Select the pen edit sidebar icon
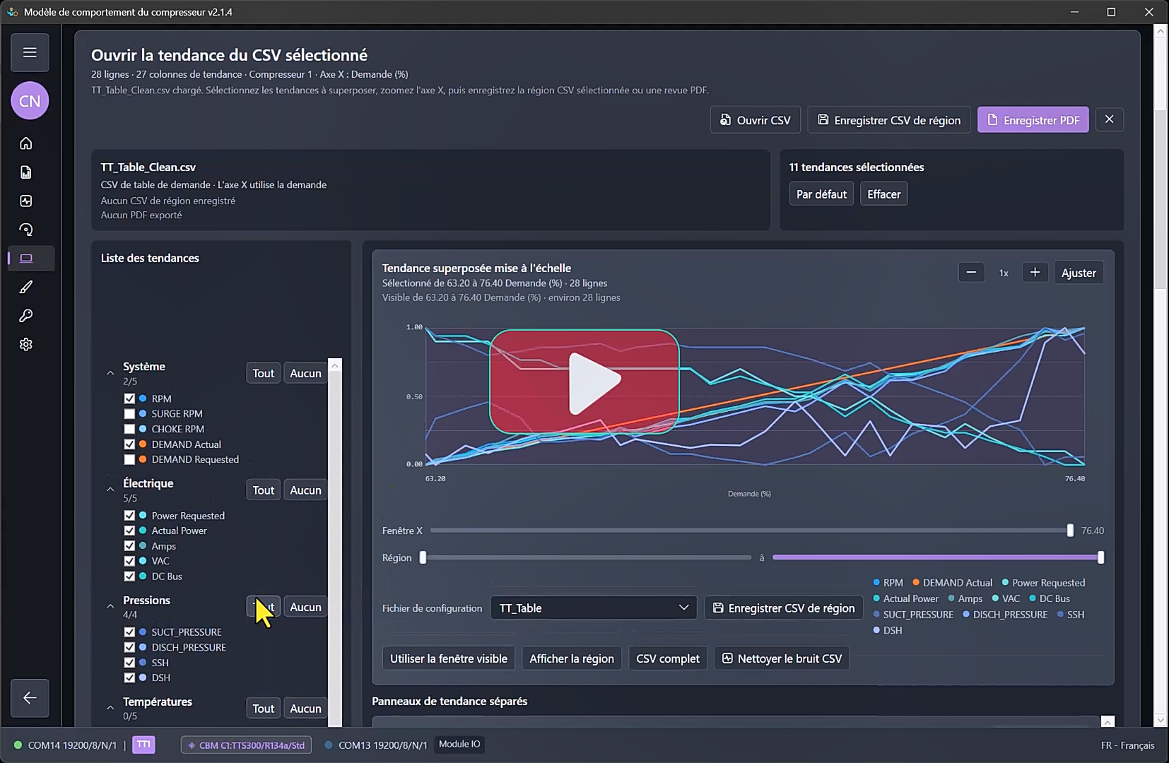Screen dimensions: 1169x763 point(26,287)
